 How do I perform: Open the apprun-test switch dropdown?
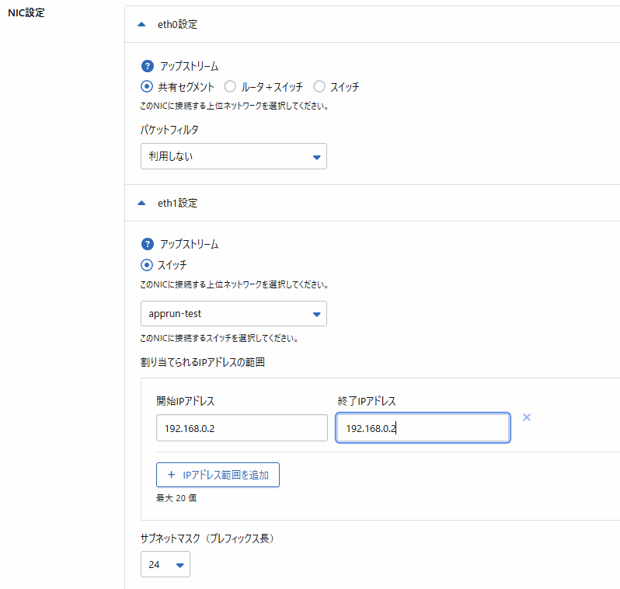234,314
